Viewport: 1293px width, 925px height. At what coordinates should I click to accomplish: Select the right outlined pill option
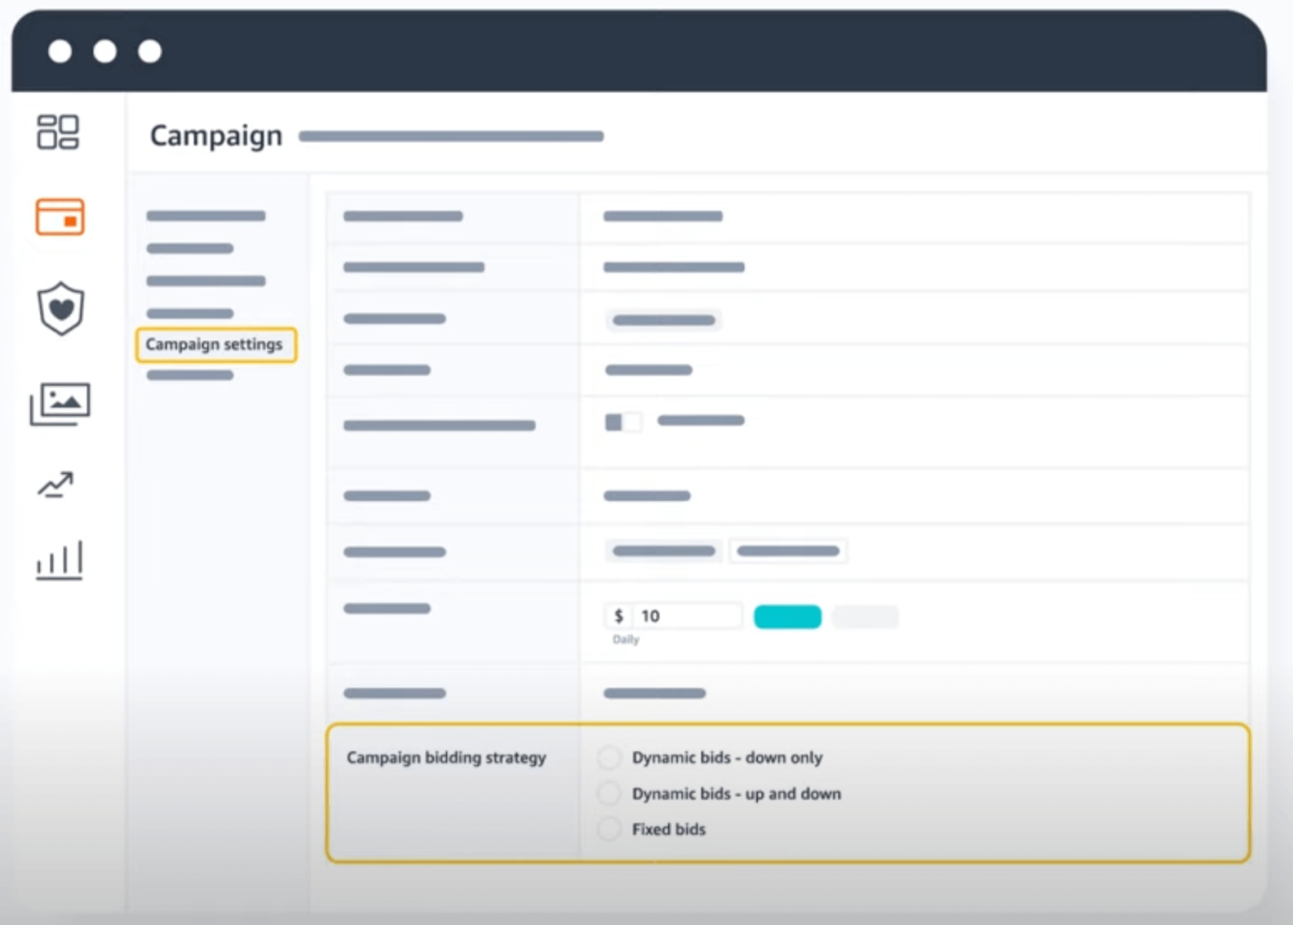pos(789,550)
